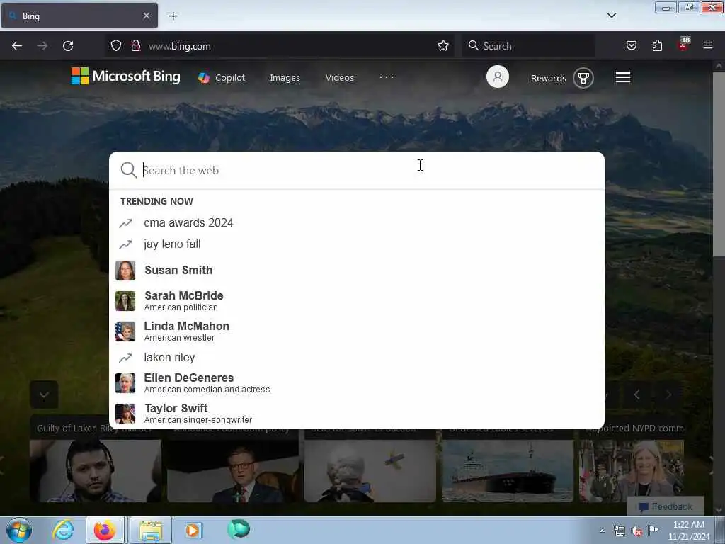Viewport: 725px width, 544px height.
Task: Reload the Bing page
Action: pos(68,46)
